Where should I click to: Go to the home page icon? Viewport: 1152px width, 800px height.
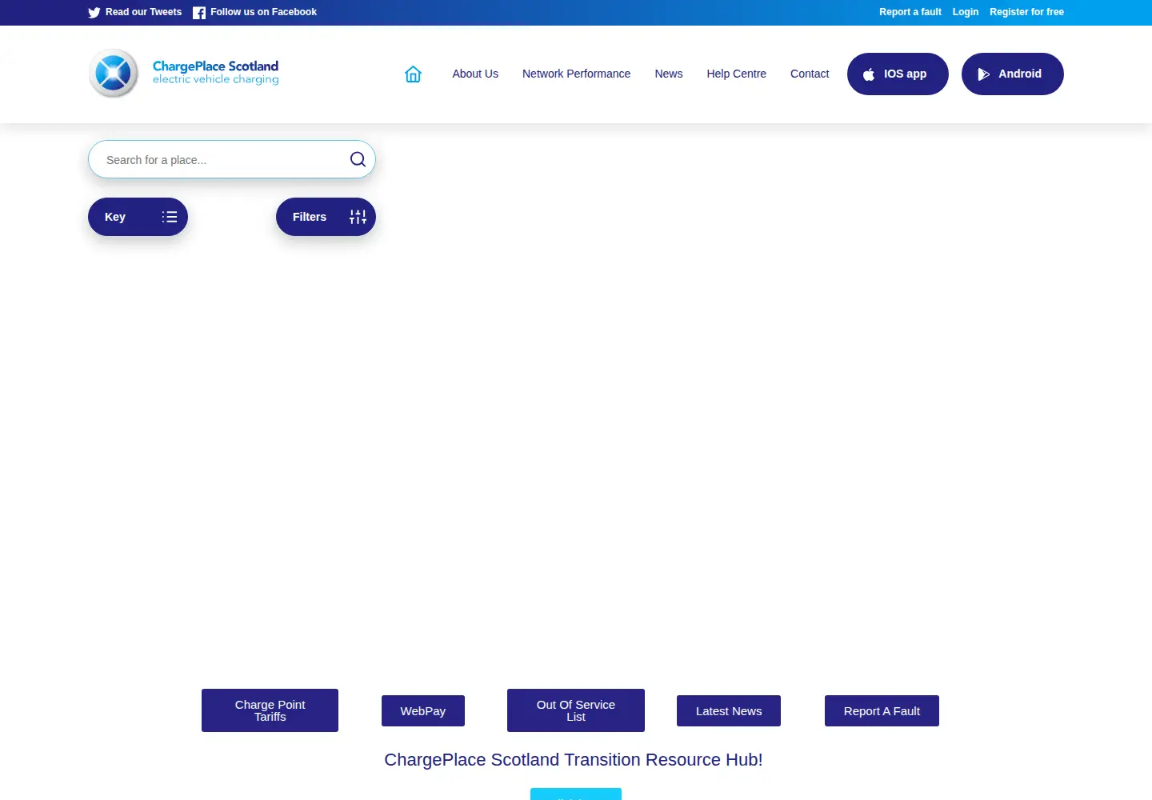pos(413,74)
